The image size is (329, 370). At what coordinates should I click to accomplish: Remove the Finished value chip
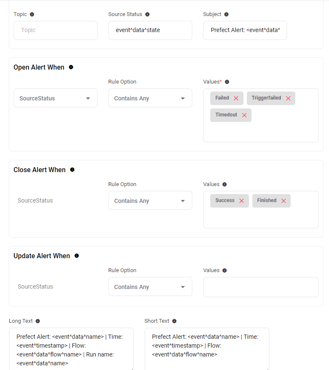(284, 201)
